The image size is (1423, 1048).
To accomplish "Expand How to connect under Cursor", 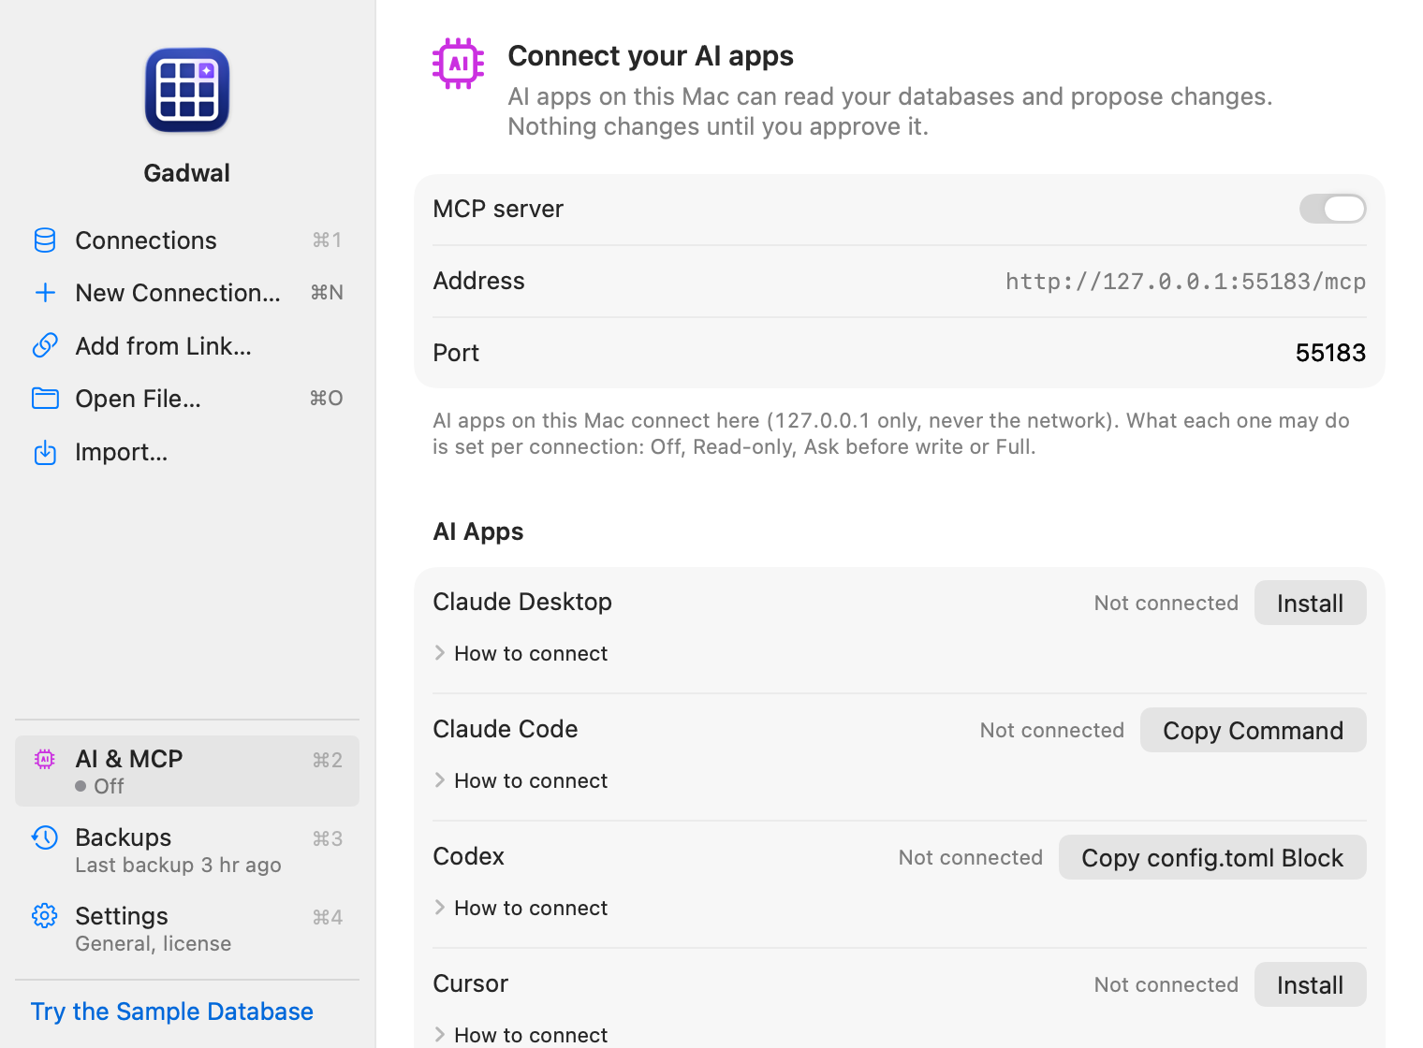I will coord(521,1035).
